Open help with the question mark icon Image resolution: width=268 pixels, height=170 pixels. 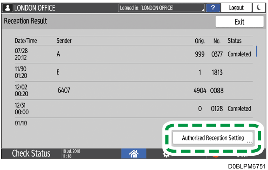(213, 8)
